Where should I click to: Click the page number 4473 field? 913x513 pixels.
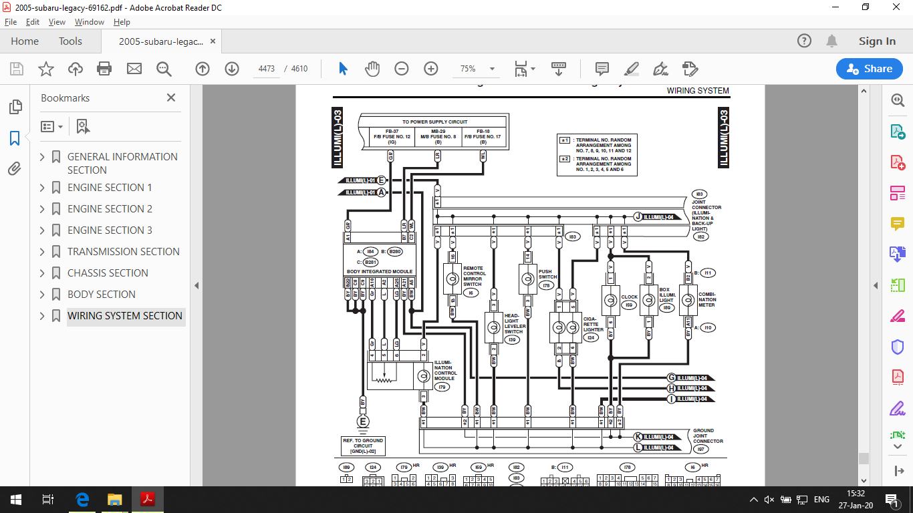coord(267,69)
